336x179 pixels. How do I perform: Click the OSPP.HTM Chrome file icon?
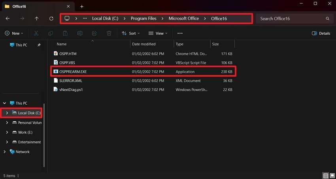click(x=56, y=53)
